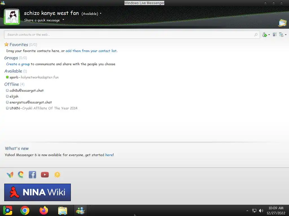This screenshot has height=216, width=289.
Task: Click the network tray icon
Action: coord(254,210)
